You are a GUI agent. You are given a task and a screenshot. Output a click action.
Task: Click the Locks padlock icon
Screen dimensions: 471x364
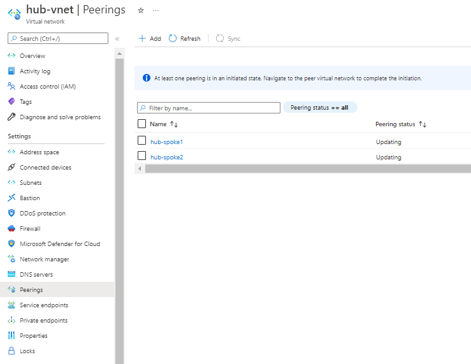point(11,351)
